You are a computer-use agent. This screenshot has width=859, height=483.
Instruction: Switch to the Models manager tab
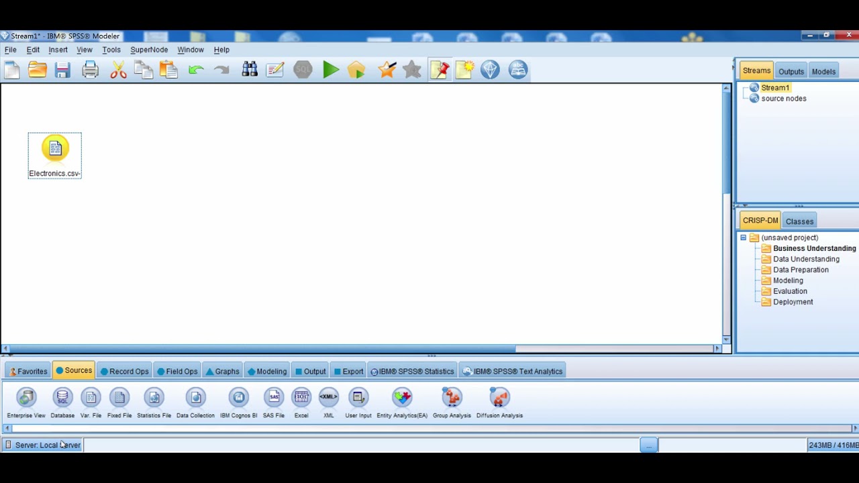(823, 71)
